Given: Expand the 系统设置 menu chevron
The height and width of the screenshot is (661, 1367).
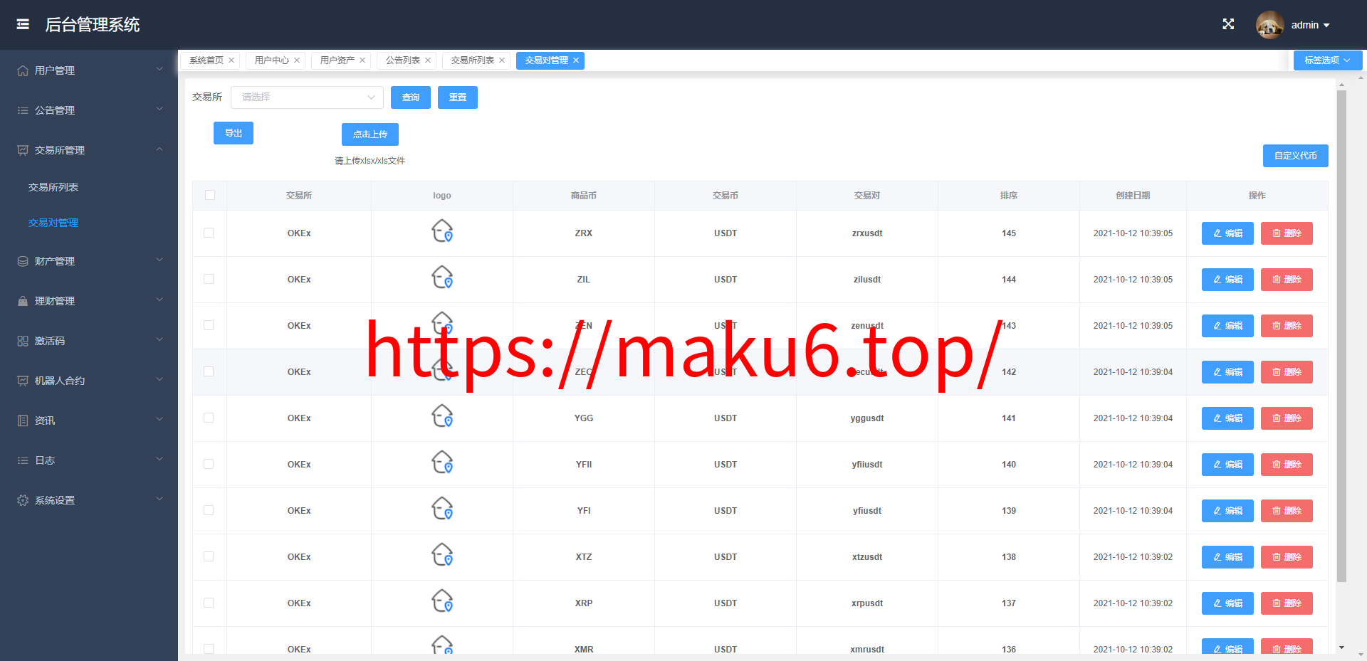Looking at the screenshot, I should [x=159, y=499].
